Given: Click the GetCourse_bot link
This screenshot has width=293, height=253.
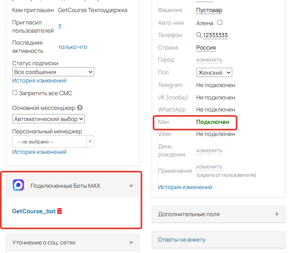Looking at the screenshot, I should pyautogui.click(x=34, y=211).
